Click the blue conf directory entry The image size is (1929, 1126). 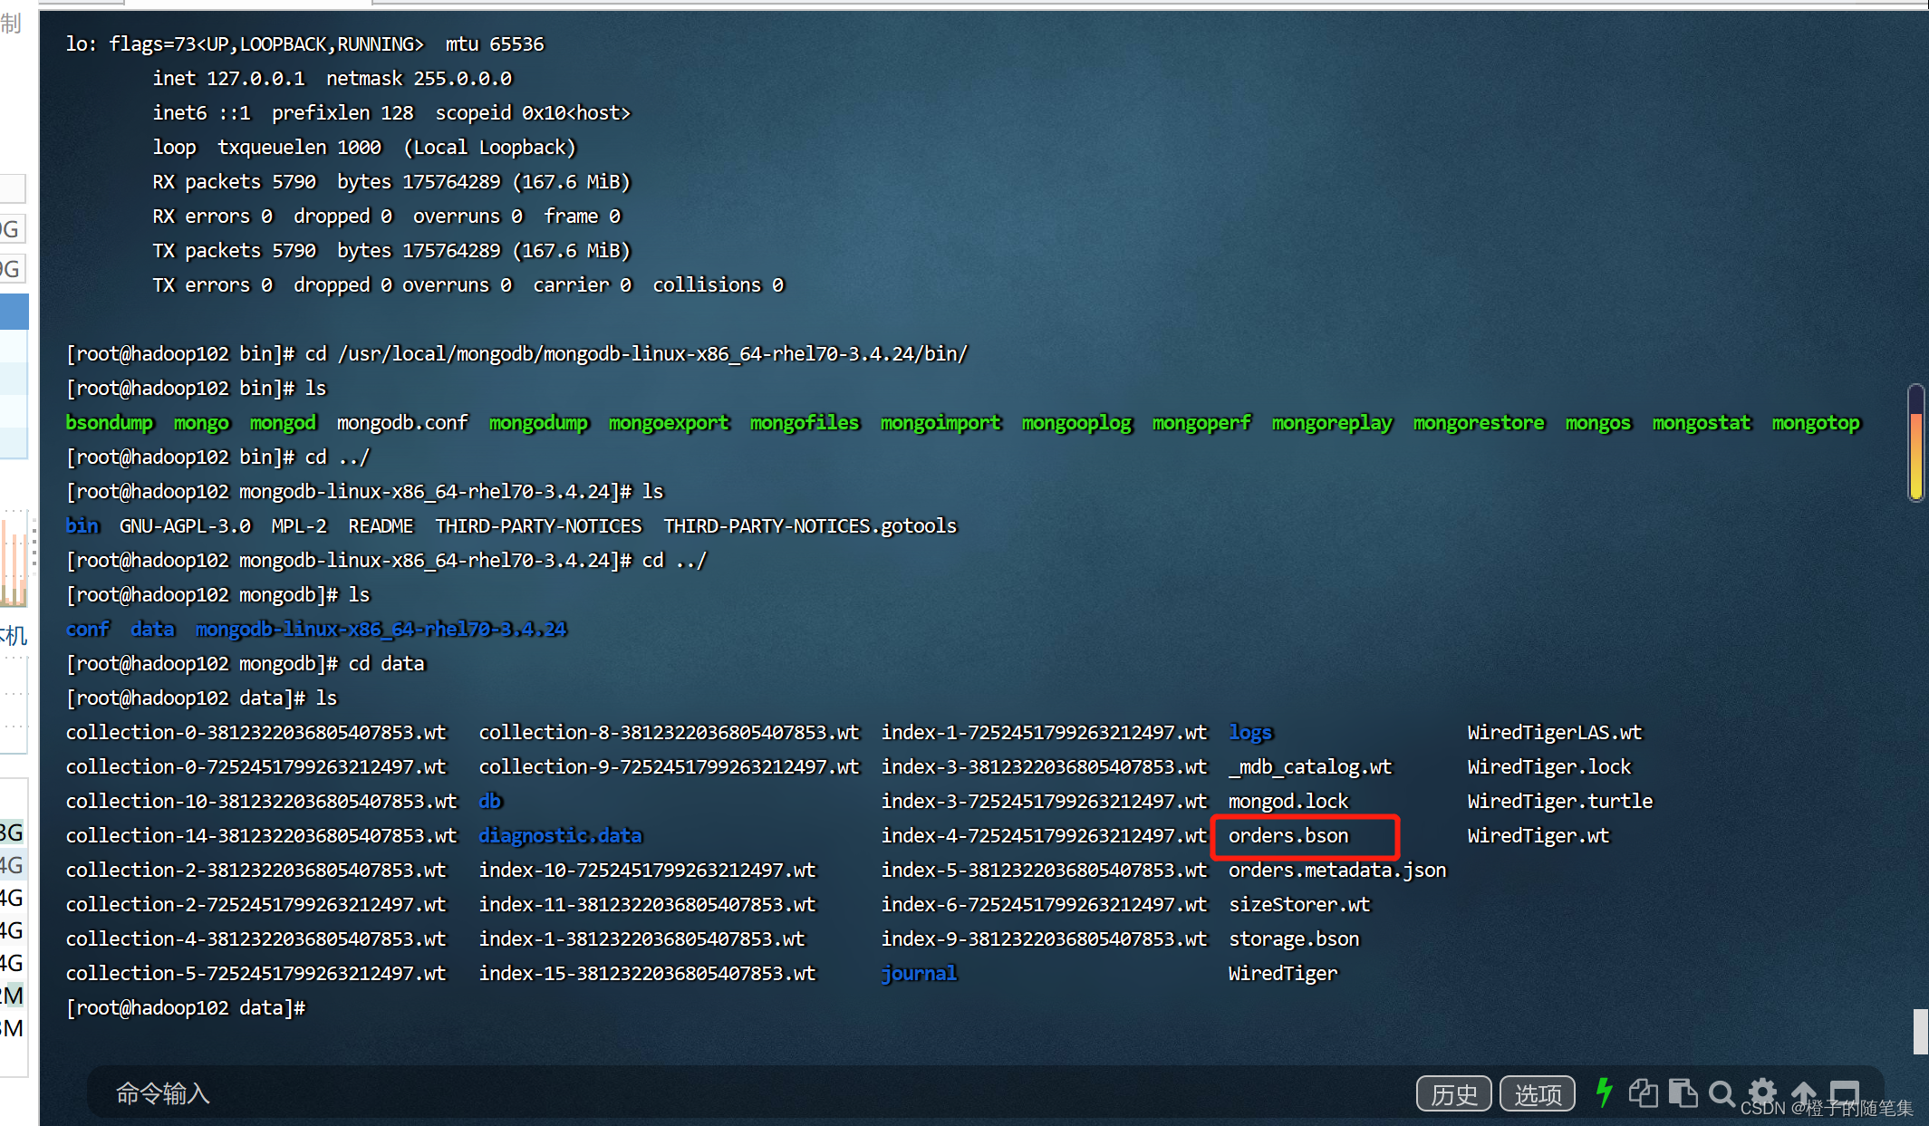pos(87,629)
